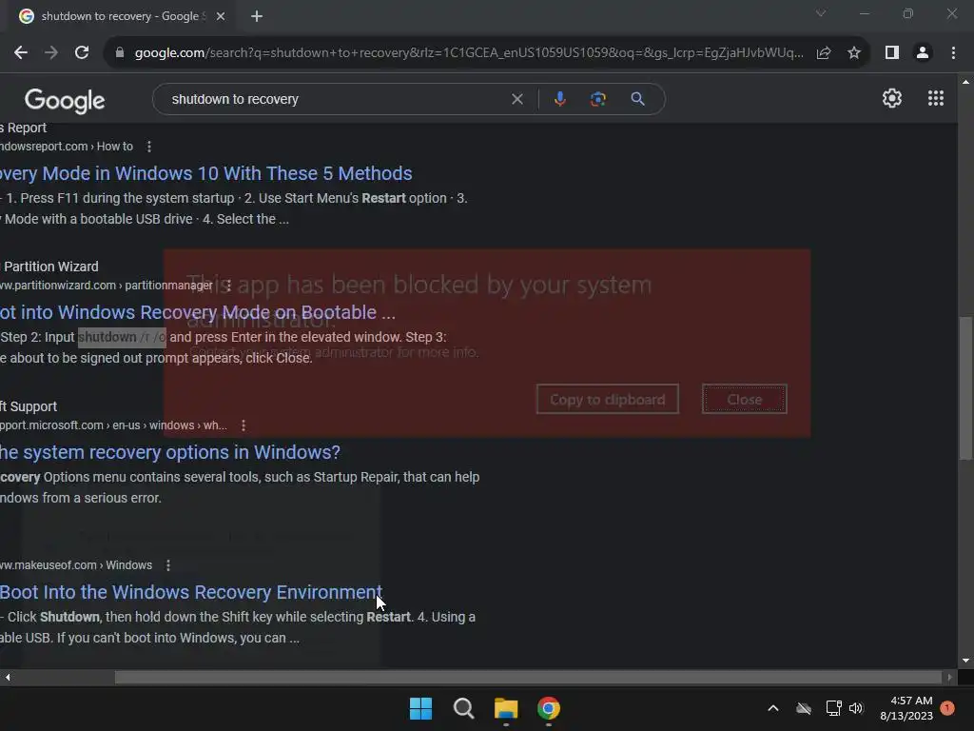Click Copy to clipboard button in dialog
Viewport: 974px width, 731px height.
[608, 399]
